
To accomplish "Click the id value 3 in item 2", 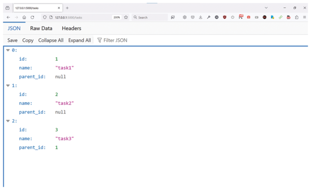I will point(56,130).
